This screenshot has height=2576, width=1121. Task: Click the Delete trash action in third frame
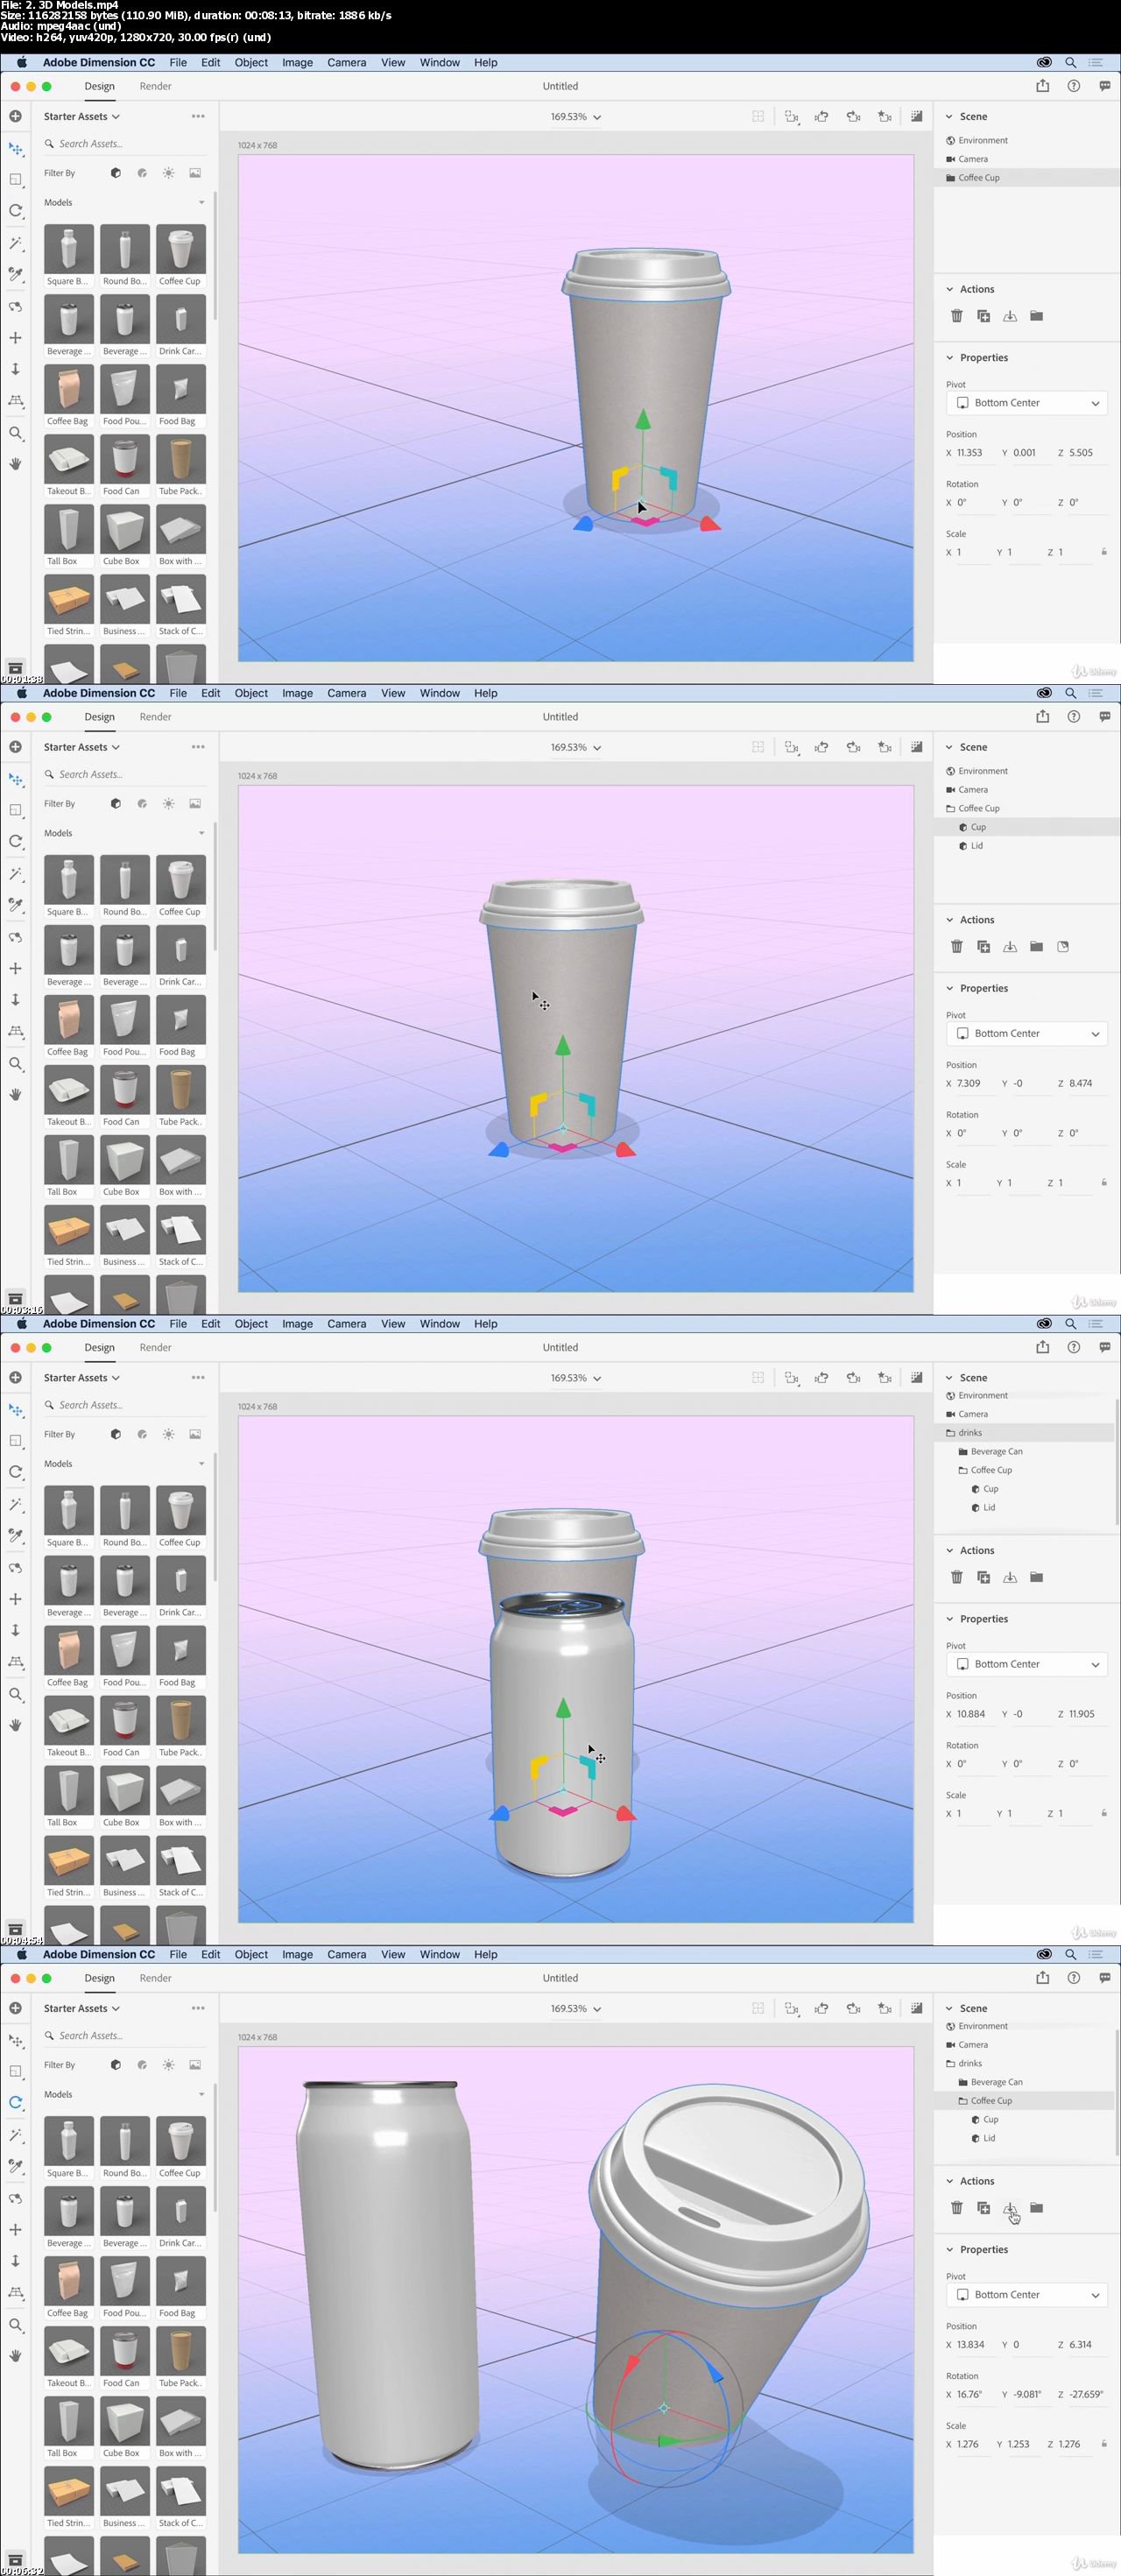956,1577
